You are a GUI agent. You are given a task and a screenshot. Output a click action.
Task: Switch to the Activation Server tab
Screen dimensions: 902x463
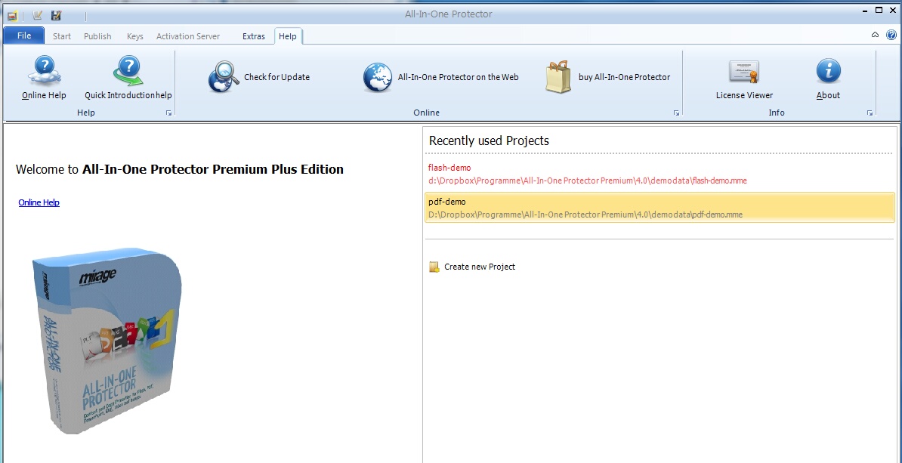pos(188,36)
